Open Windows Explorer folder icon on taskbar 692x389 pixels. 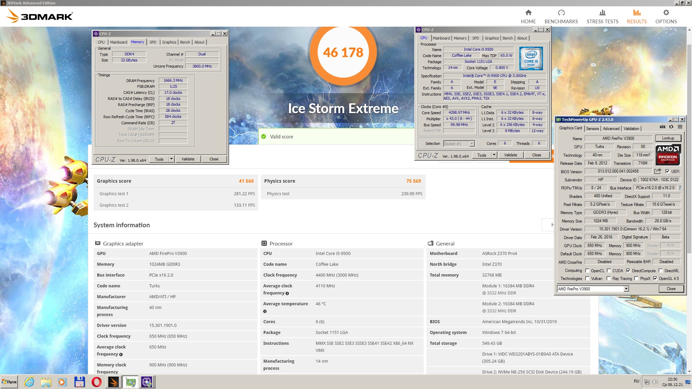point(46,382)
